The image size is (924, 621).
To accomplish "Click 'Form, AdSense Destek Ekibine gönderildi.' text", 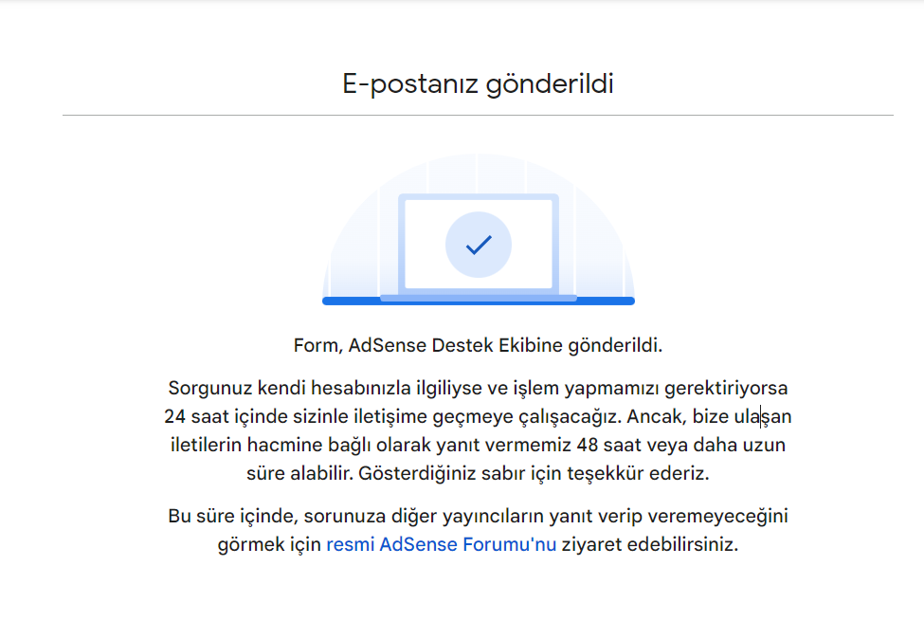I will coord(478,345).
